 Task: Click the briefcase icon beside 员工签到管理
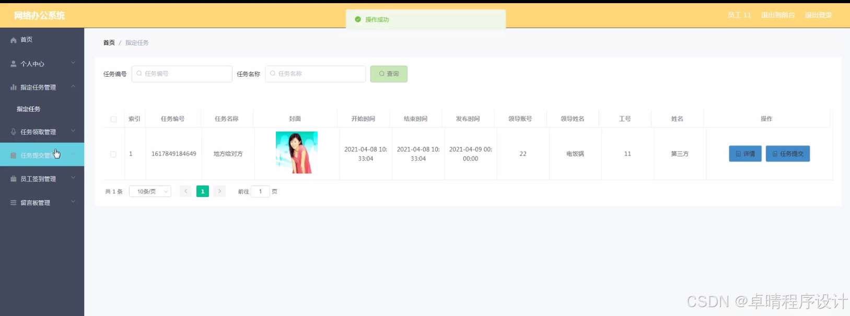tap(14, 179)
